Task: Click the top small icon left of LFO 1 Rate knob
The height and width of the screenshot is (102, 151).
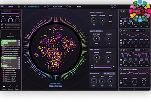Action: [x=121, y=21]
